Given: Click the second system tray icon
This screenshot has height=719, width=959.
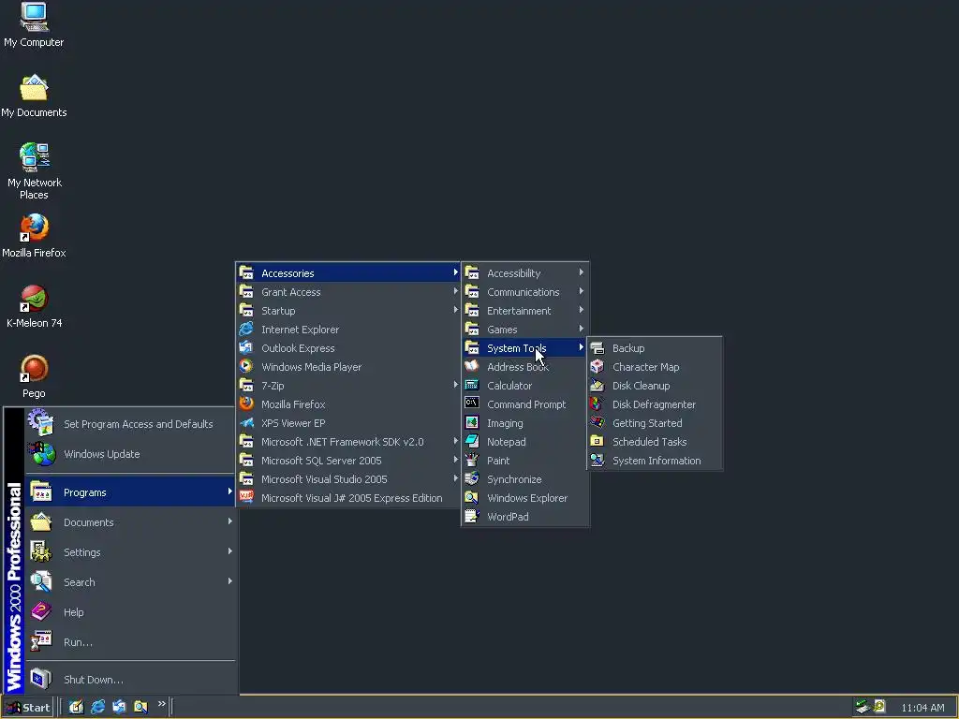Looking at the screenshot, I should click(x=879, y=707).
